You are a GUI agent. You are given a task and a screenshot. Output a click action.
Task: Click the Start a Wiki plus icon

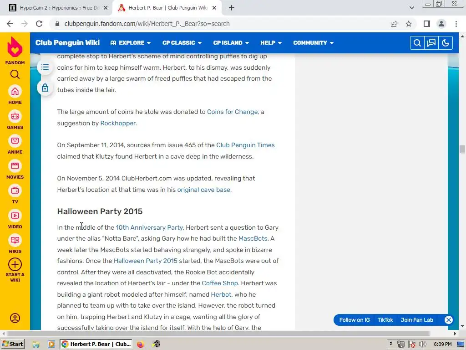point(15,264)
